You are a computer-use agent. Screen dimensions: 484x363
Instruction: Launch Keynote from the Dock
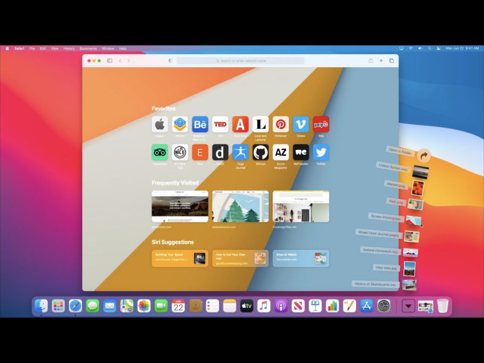click(315, 306)
